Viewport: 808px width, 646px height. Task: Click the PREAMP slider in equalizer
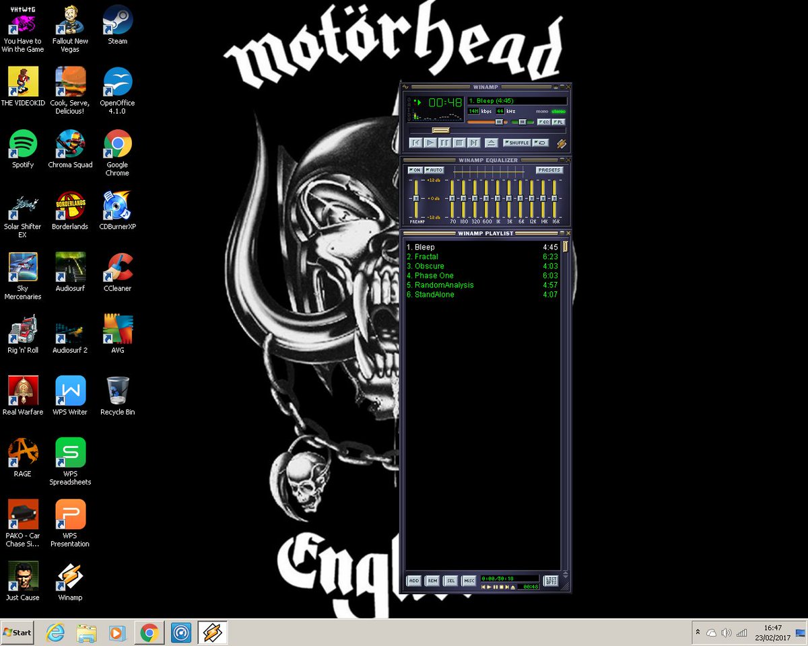[416, 199]
